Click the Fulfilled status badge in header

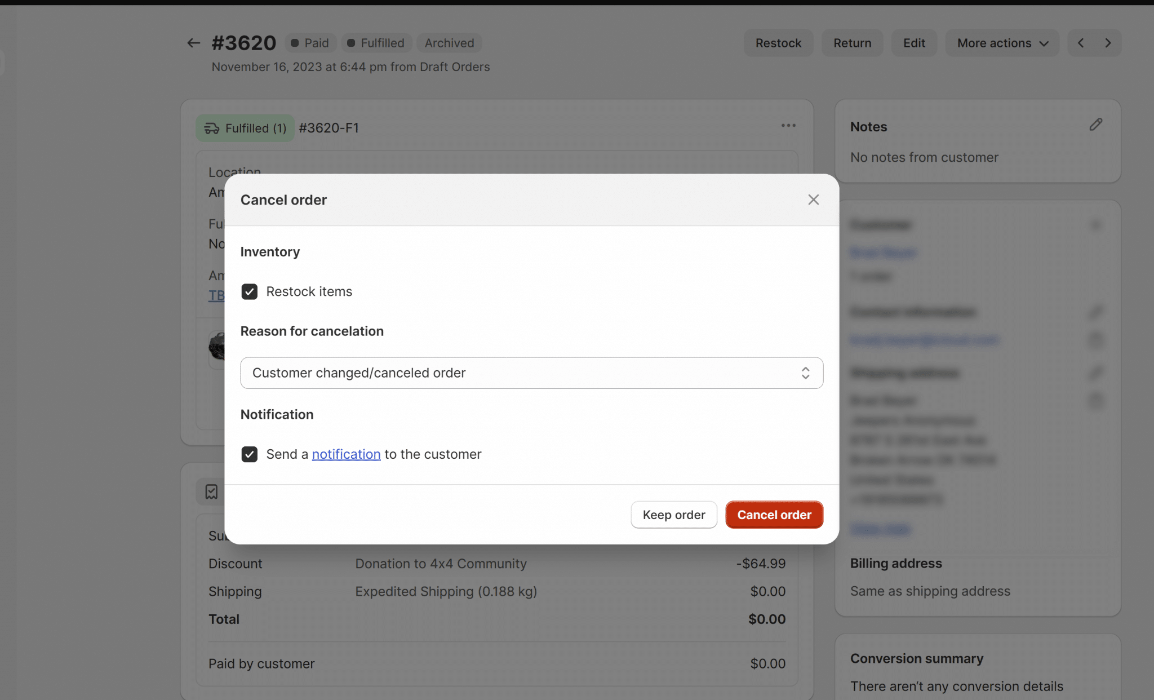(x=376, y=43)
